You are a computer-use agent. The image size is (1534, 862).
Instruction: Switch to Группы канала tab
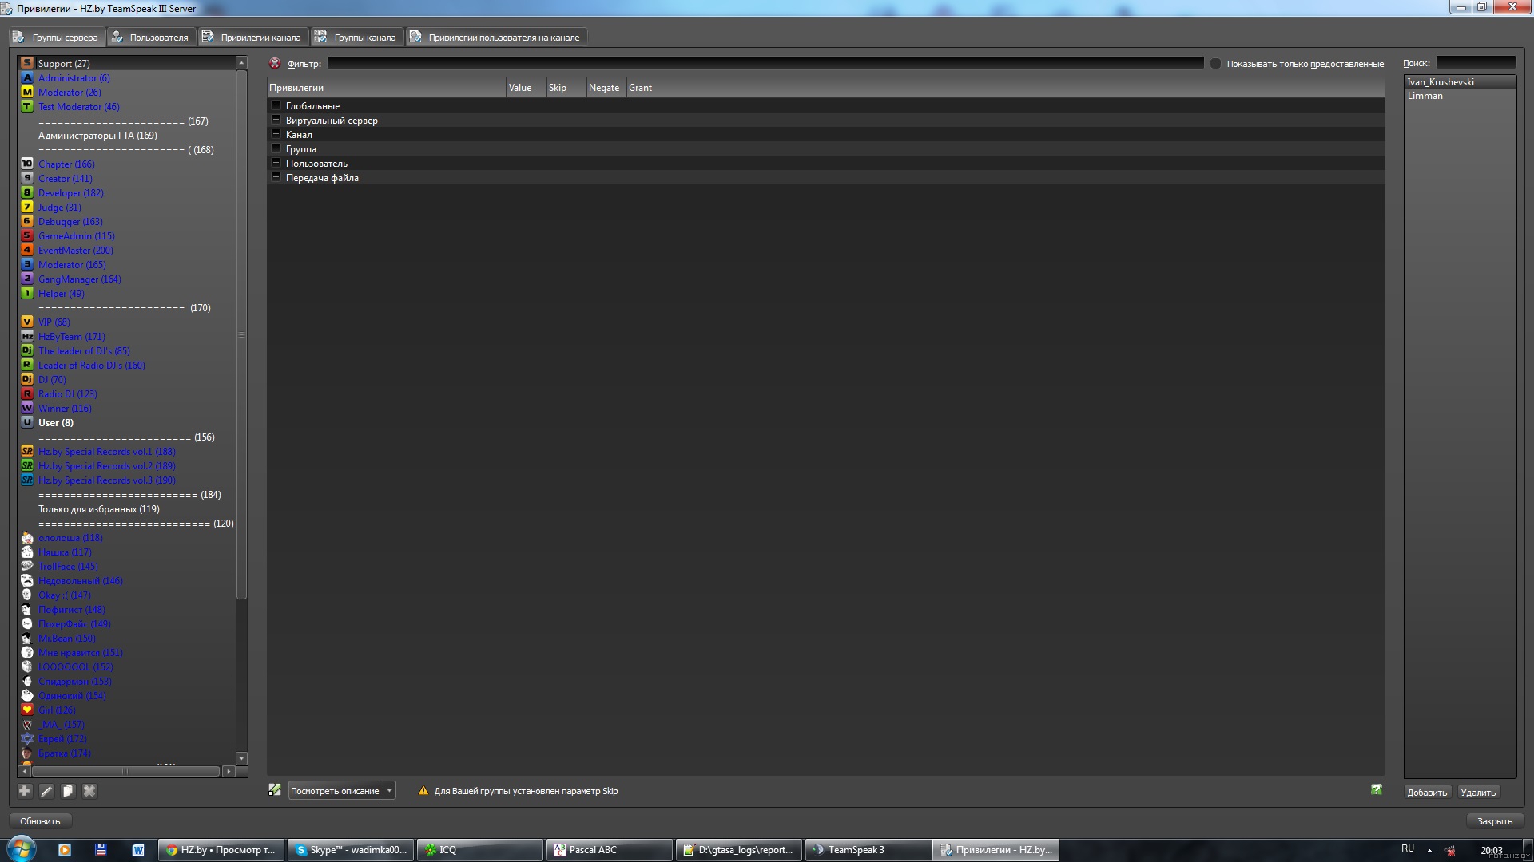coord(357,38)
